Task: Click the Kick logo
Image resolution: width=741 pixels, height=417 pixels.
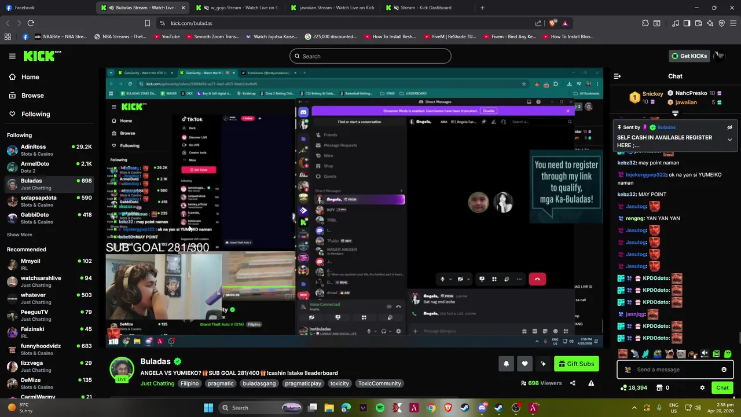Action: point(42,56)
